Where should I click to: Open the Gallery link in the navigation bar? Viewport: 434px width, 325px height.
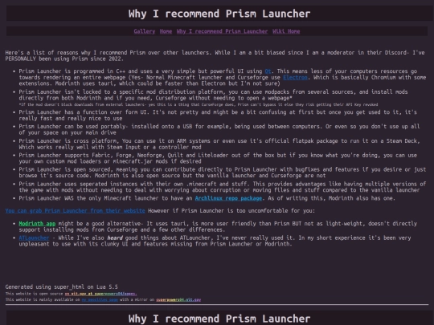[144, 31]
